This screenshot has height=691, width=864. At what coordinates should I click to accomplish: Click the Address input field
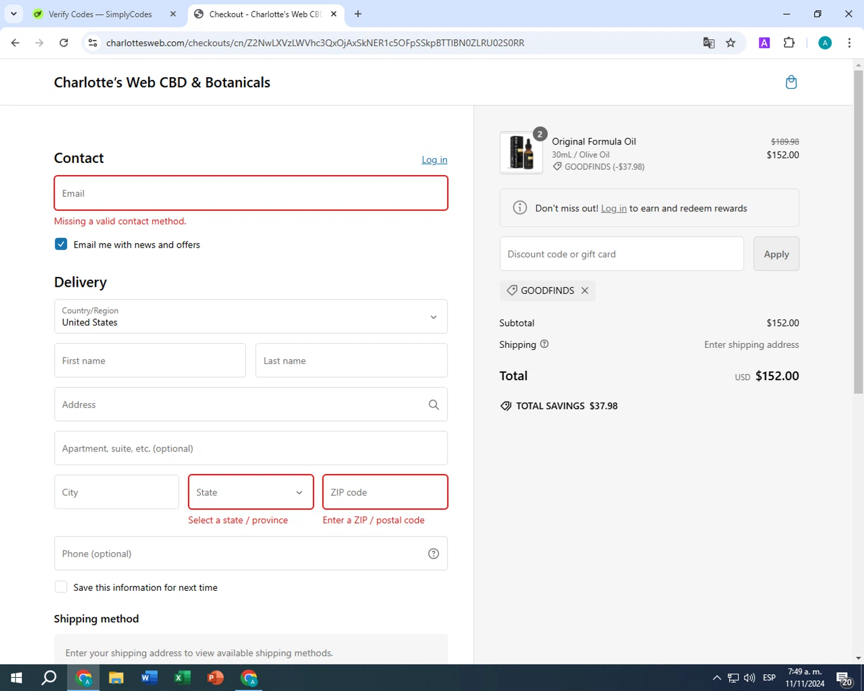tap(251, 405)
